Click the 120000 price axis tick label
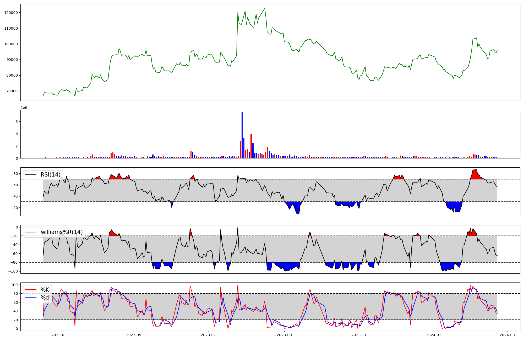Screen dimensions: 524x341 pyautogui.click(x=11, y=13)
